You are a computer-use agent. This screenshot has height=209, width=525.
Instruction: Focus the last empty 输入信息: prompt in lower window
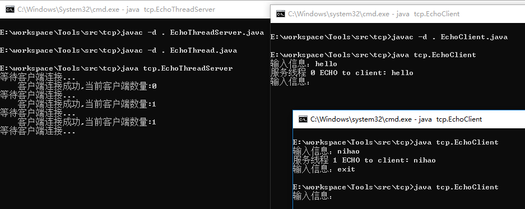[x=313, y=196]
